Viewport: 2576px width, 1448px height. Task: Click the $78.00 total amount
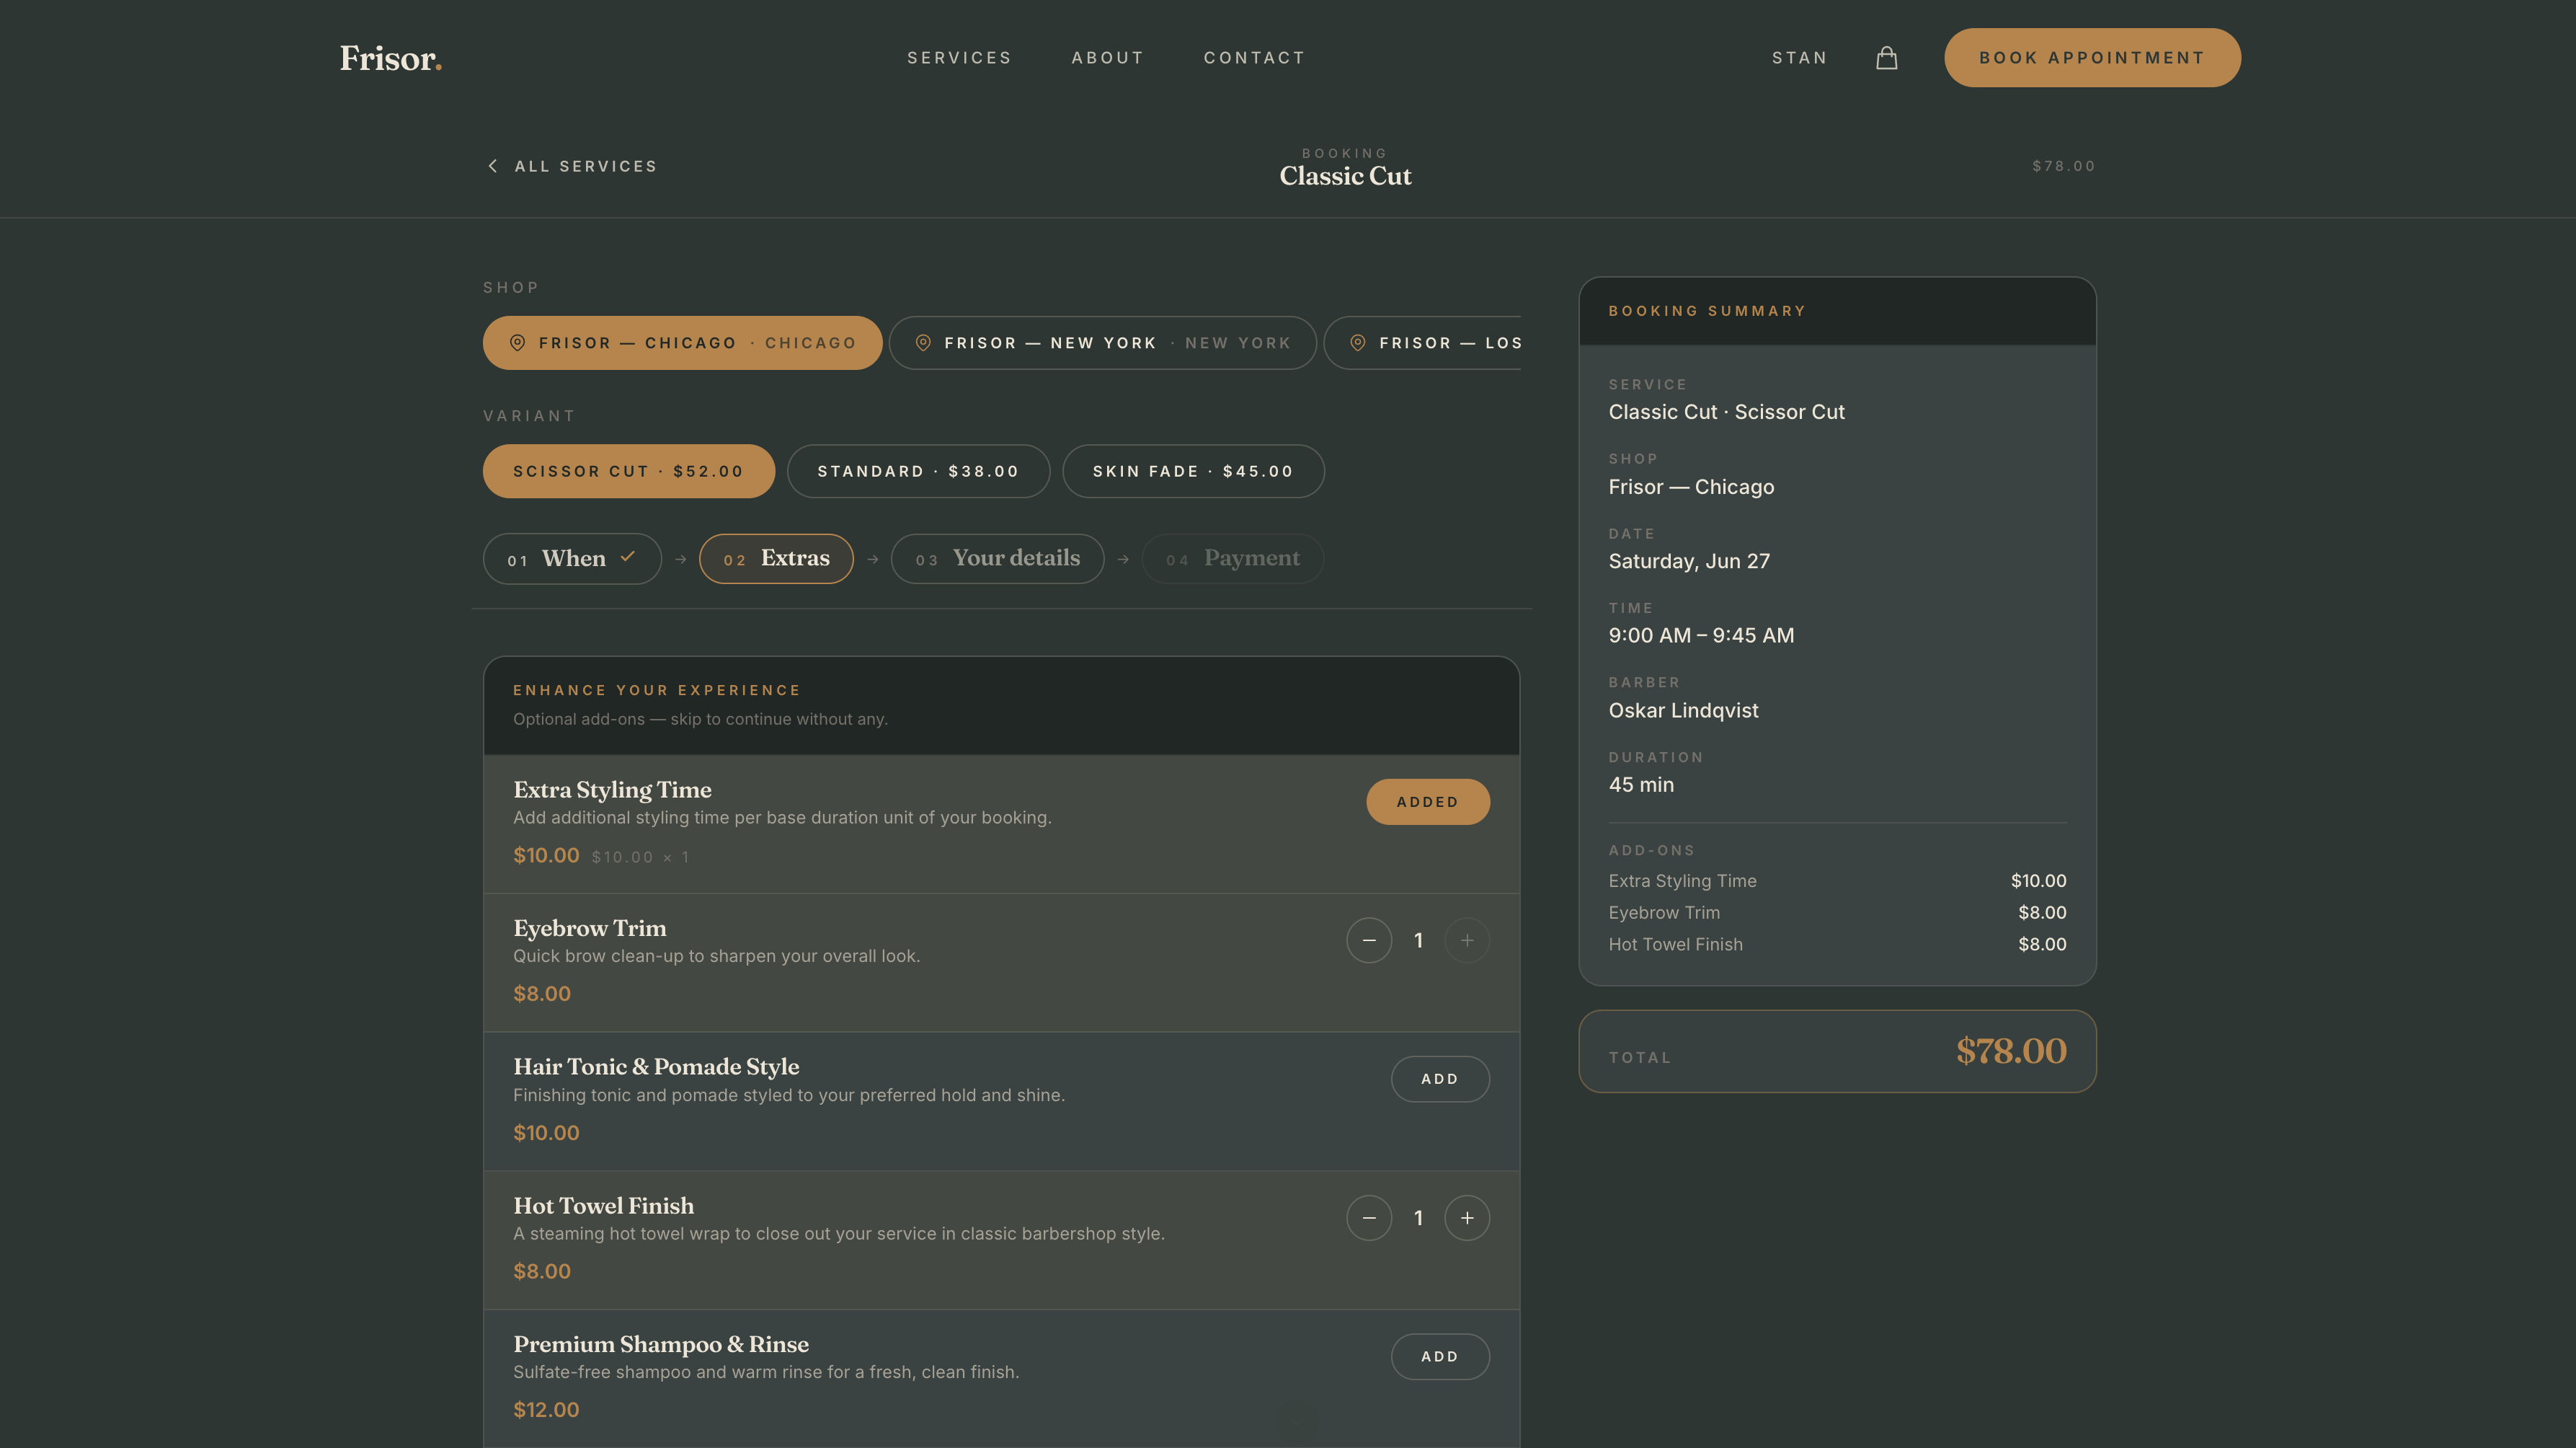[2010, 1051]
